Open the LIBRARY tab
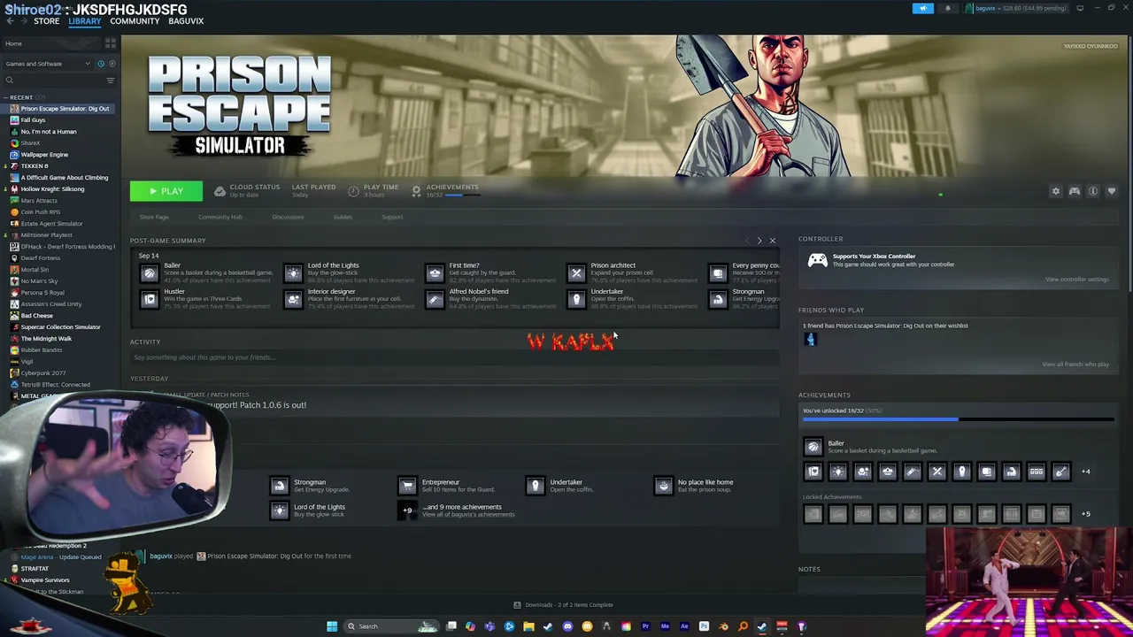This screenshot has height=637, width=1133. click(85, 21)
